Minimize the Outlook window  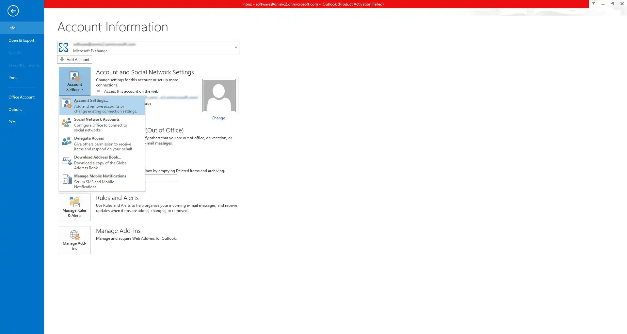pyautogui.click(x=603, y=4)
